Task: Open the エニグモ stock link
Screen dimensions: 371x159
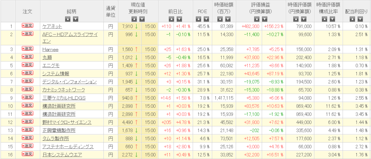Action: pos(51,65)
